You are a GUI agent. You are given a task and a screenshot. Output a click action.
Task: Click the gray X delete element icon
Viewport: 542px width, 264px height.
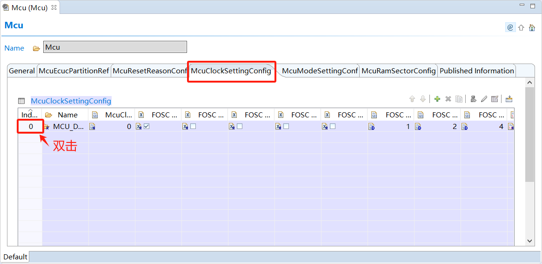click(x=448, y=99)
